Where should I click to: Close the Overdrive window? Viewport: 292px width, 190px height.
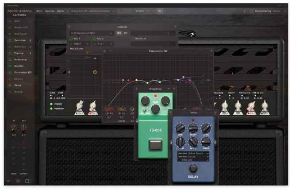pyautogui.click(x=174, y=89)
